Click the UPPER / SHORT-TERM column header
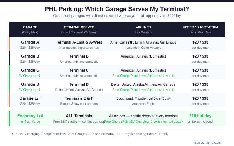 click(x=200, y=27)
